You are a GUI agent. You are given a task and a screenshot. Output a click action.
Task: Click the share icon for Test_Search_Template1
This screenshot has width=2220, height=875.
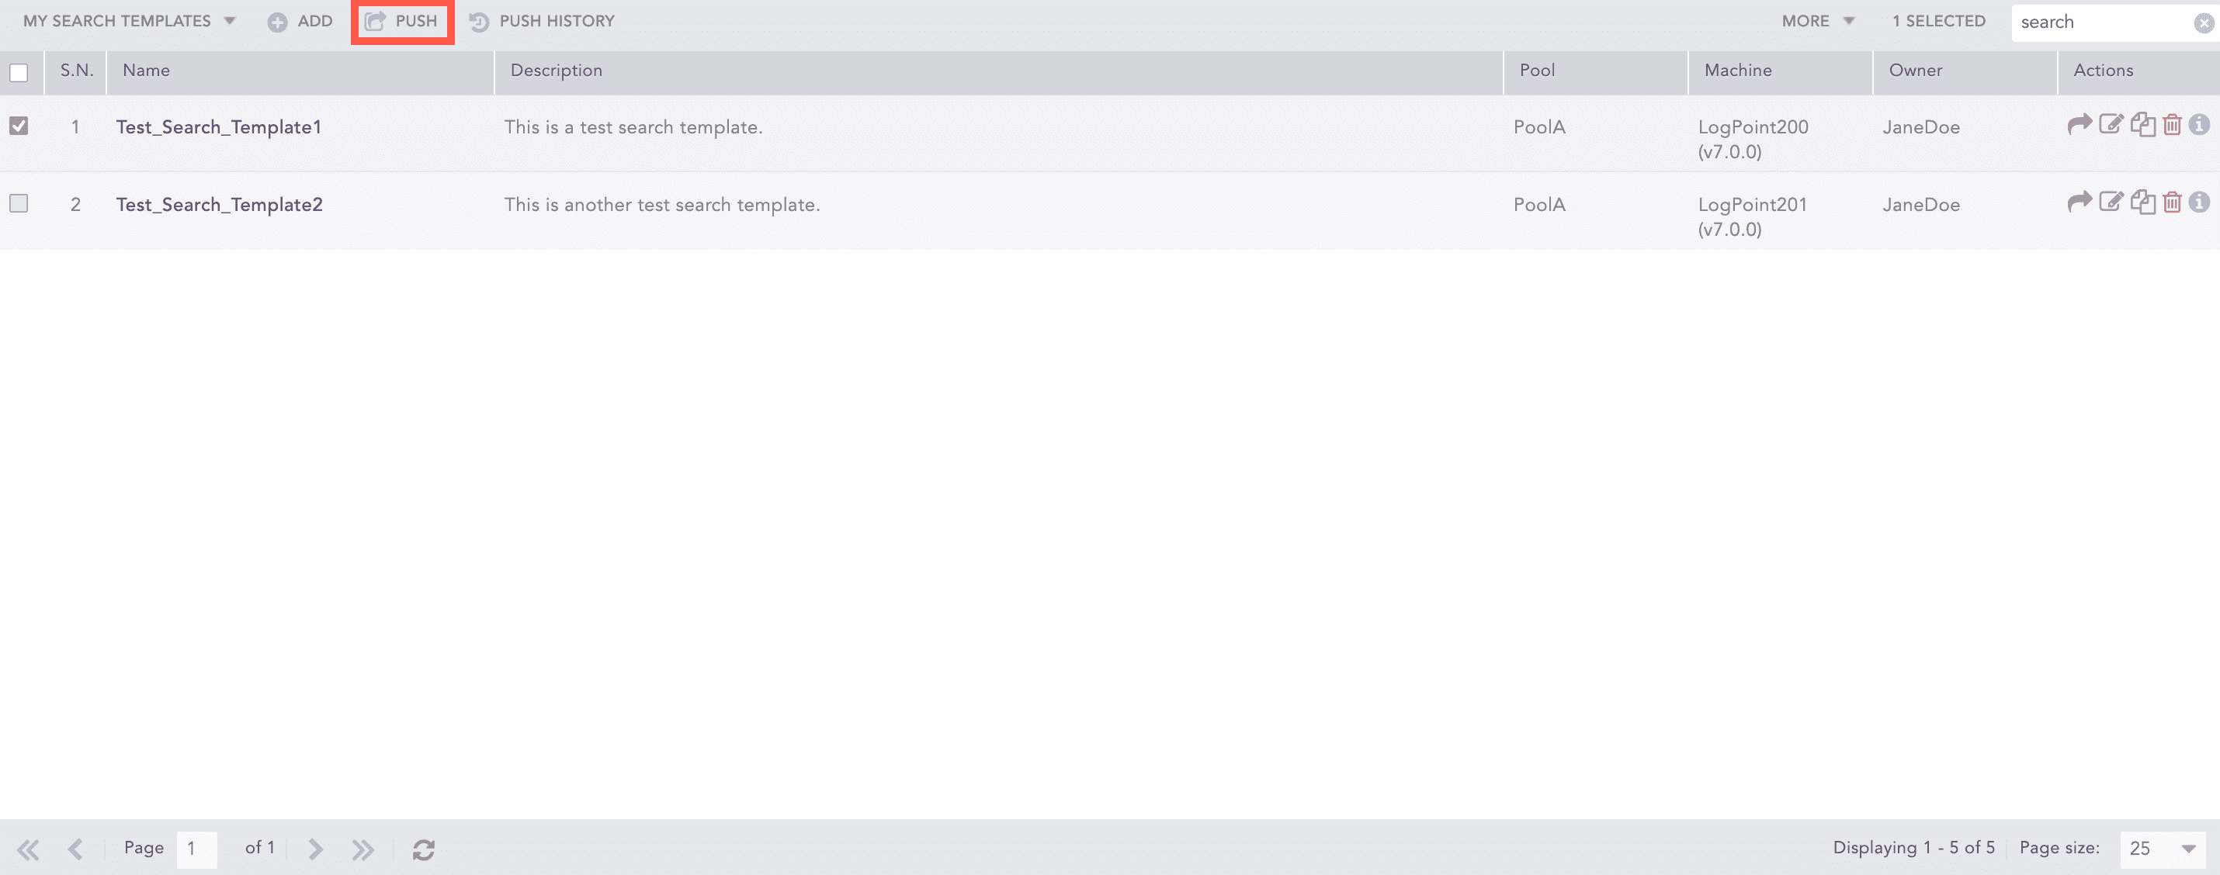[2079, 125]
